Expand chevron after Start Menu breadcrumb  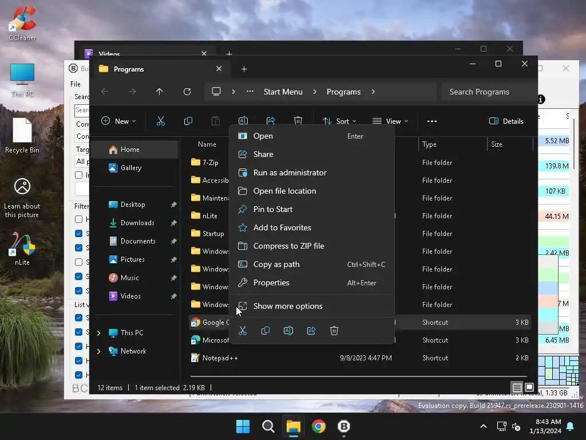315,92
